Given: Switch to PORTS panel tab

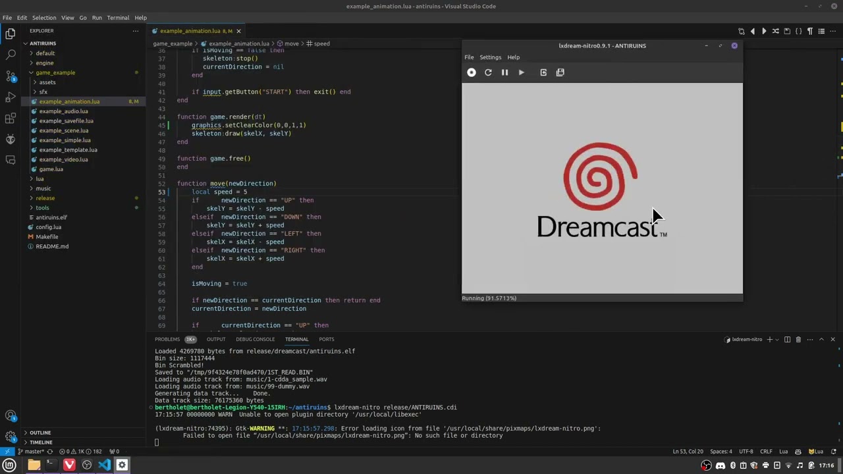Looking at the screenshot, I should point(327,340).
